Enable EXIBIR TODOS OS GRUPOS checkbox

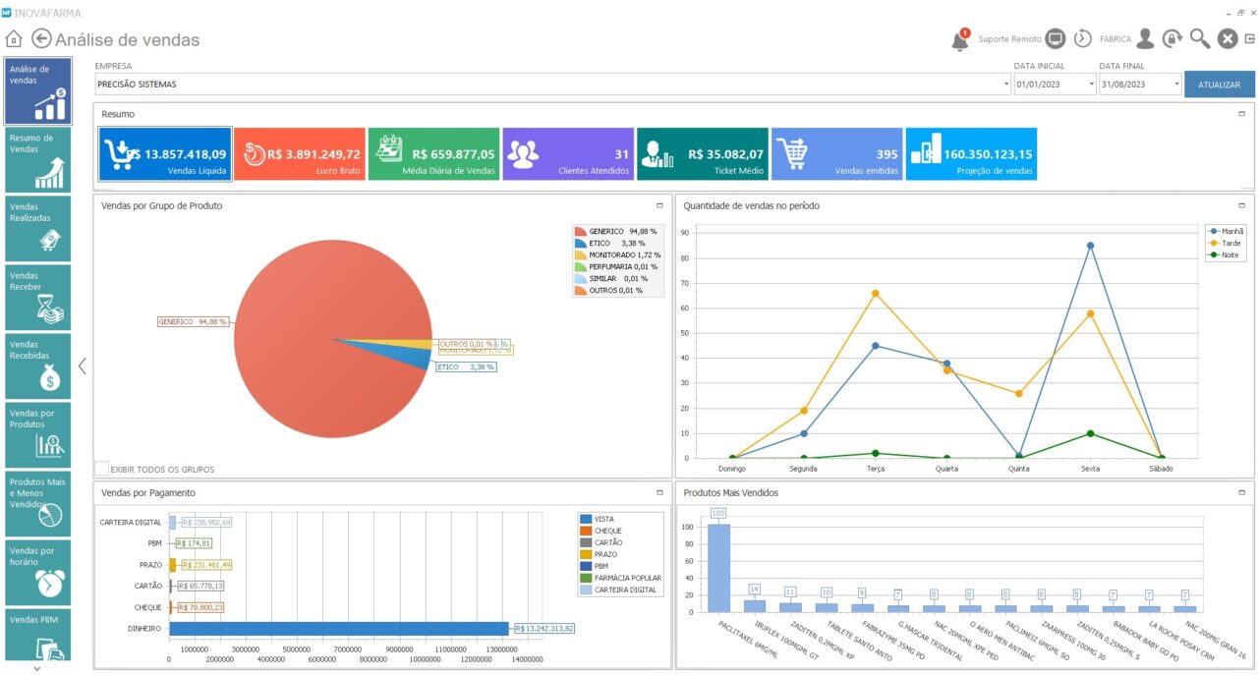102,469
